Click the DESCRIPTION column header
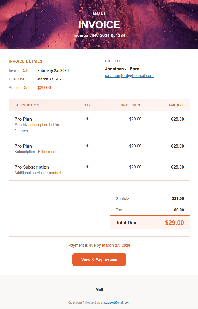The width and height of the screenshot is (198, 309). (27, 105)
